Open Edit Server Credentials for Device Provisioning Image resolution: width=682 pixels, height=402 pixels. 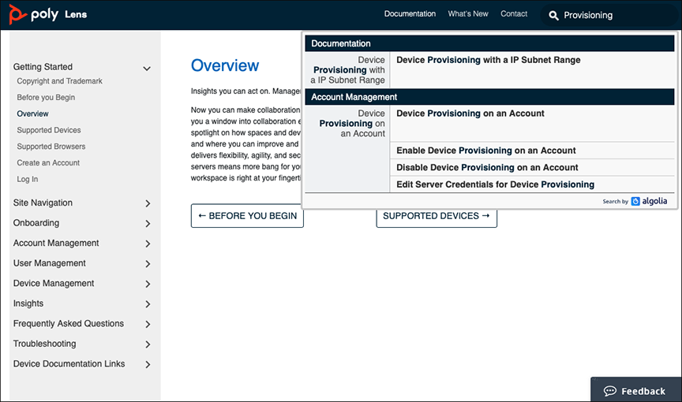(x=495, y=184)
